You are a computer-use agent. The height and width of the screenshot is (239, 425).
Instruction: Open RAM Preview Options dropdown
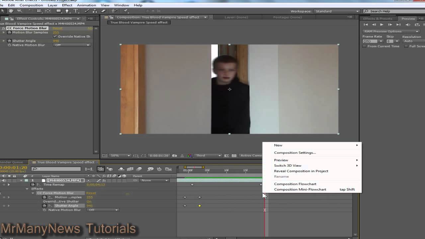click(391, 31)
